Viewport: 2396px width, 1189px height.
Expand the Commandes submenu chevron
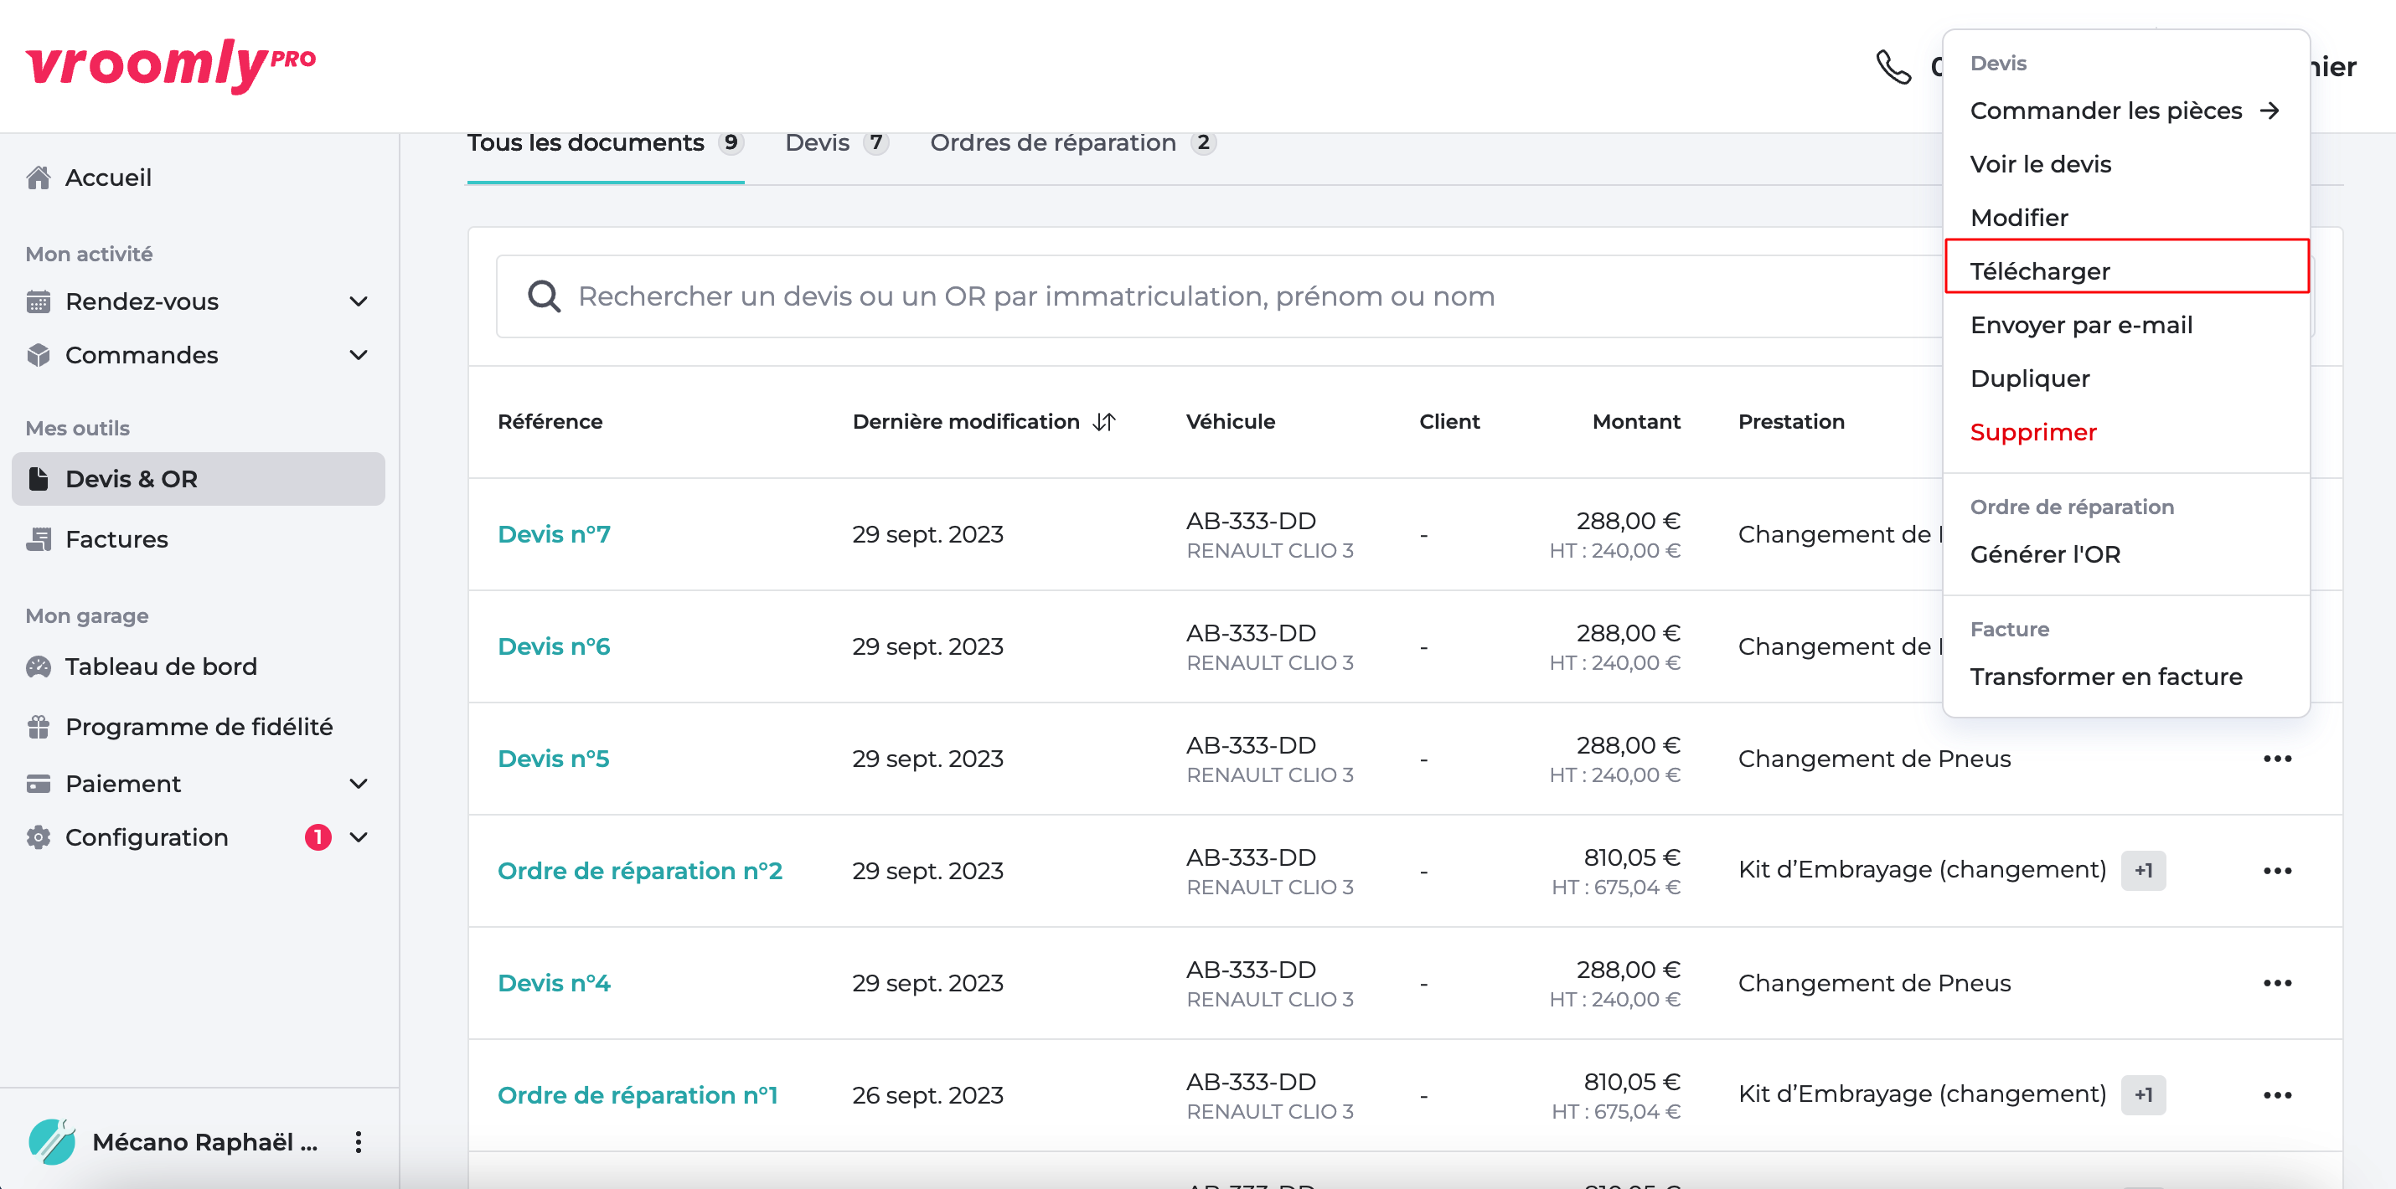click(358, 355)
